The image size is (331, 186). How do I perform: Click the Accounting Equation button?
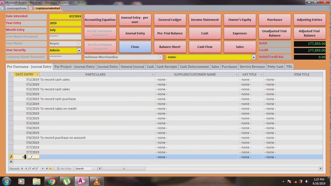(100, 20)
